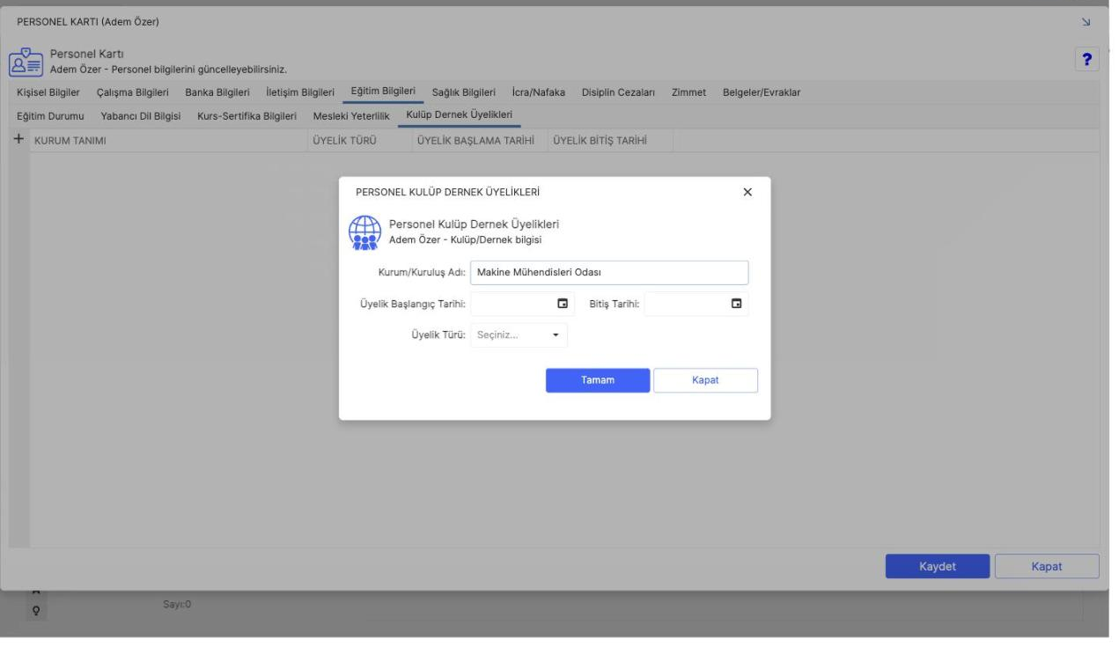The height and width of the screenshot is (647, 1119).
Task: Click the KURUM TANIMI column header
Action: tap(170, 141)
